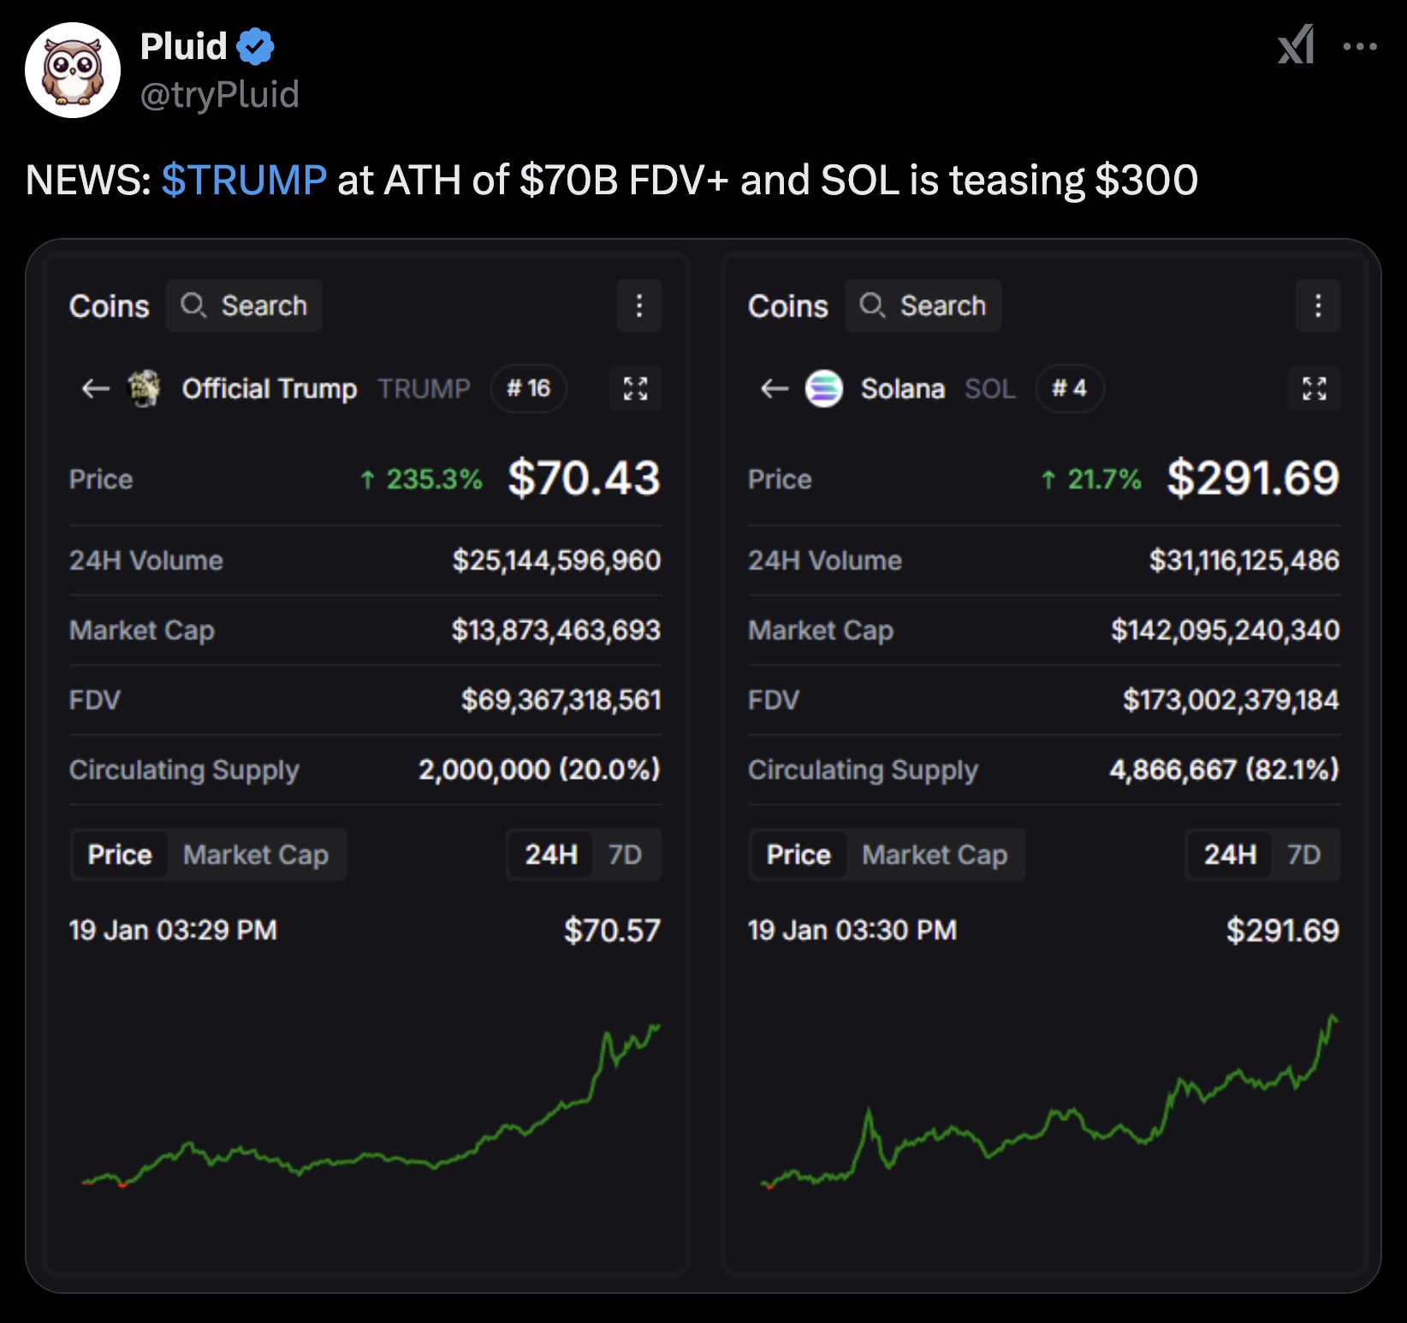This screenshot has width=1407, height=1323.
Task: Click the Search field in Trump panel
Action: coord(245,306)
